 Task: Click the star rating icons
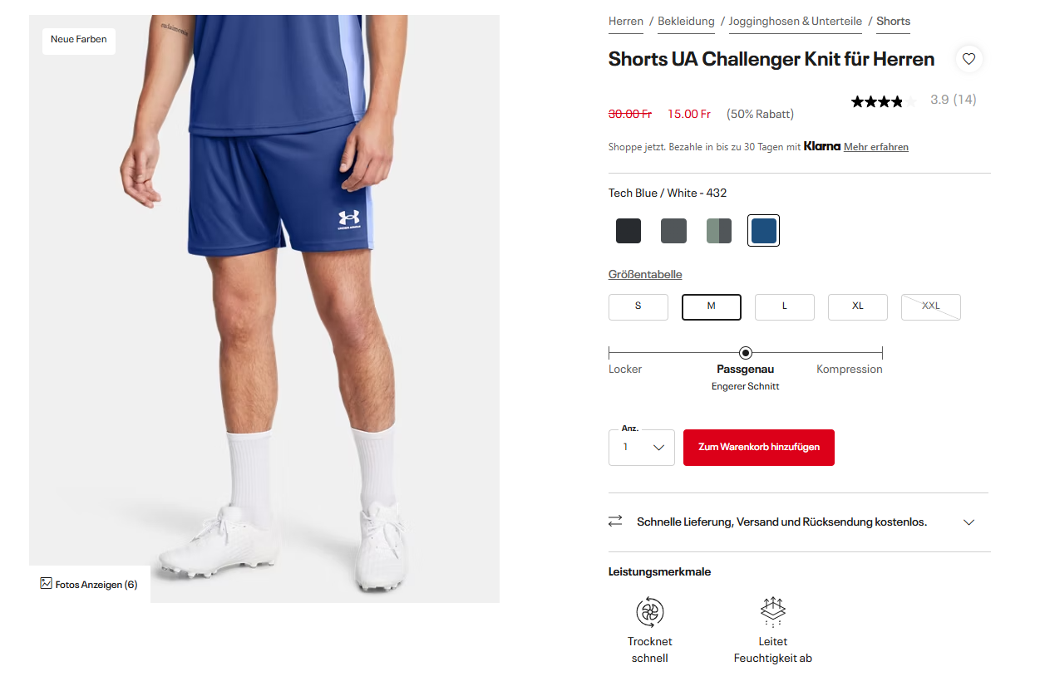point(884,101)
